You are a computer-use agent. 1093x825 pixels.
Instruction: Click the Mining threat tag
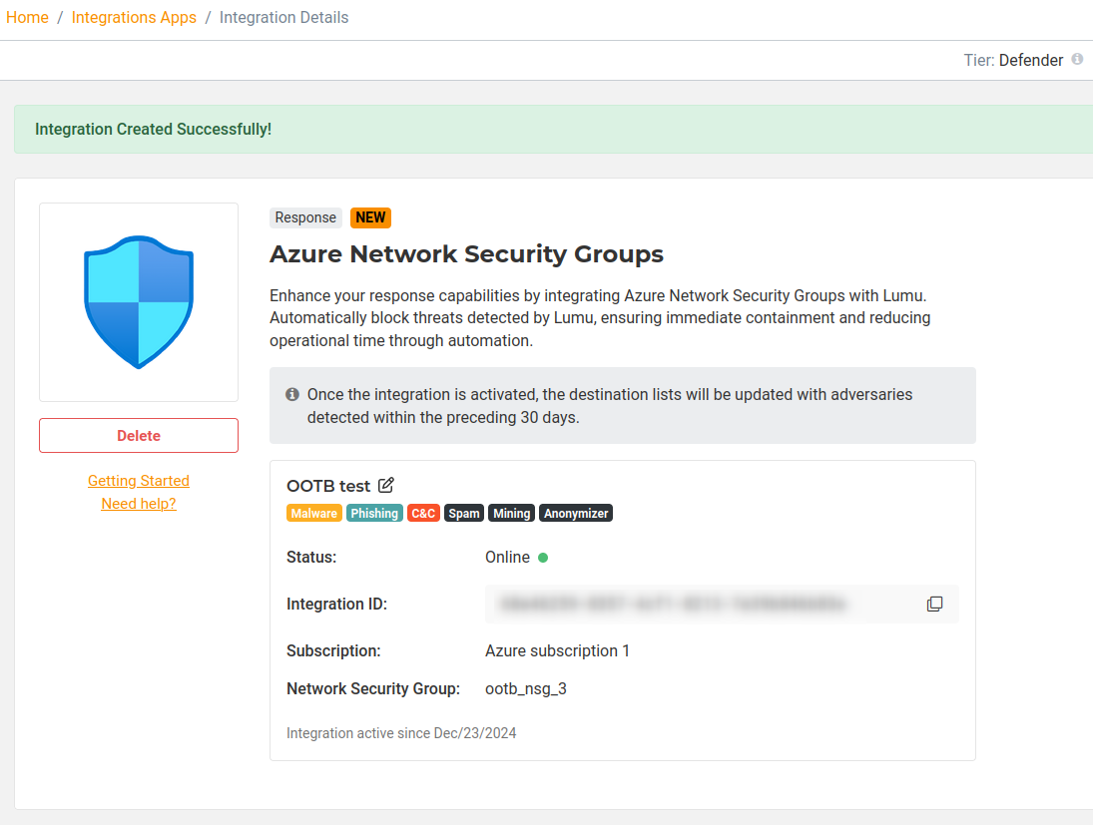[511, 514]
